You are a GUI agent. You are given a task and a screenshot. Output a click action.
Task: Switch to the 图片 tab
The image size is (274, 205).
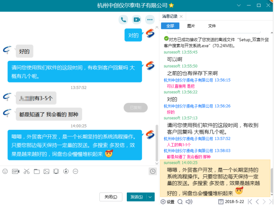tap(191, 26)
